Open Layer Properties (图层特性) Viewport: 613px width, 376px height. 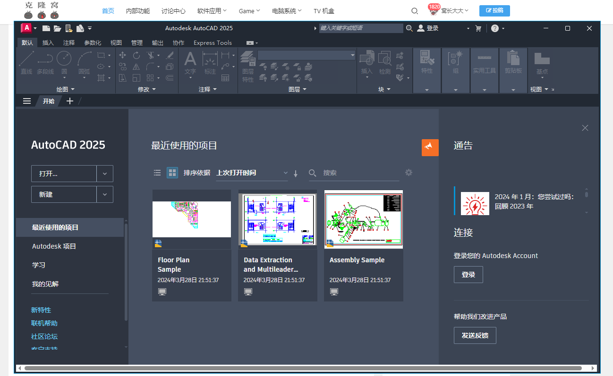click(x=248, y=66)
